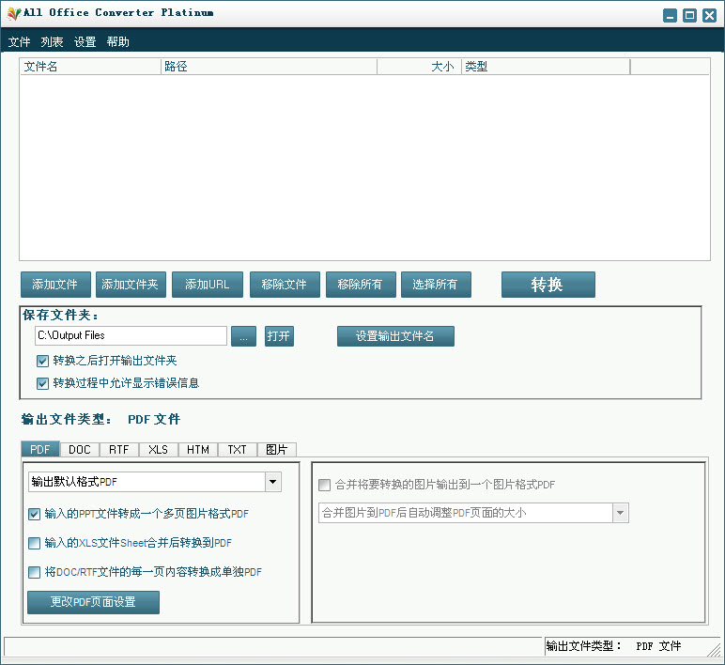Viewport: 725px width, 665px height.
Task: Click the 添加URL button
Action: (x=207, y=285)
